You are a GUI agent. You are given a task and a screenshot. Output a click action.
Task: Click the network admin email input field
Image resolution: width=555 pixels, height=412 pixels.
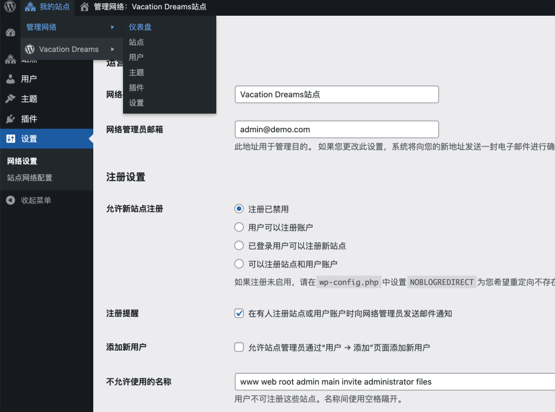pos(336,130)
